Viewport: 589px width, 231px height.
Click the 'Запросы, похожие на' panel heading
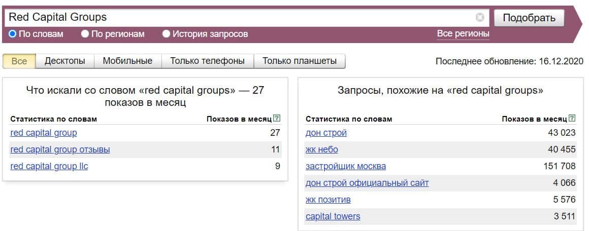click(440, 90)
